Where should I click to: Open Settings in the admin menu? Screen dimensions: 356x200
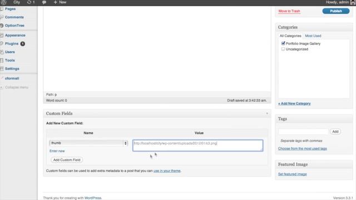(12, 69)
